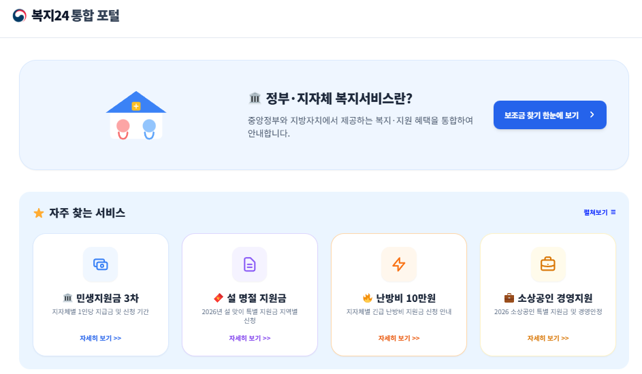Select the 난방비 10만원 card title
The image size is (642, 374).
tap(404, 298)
